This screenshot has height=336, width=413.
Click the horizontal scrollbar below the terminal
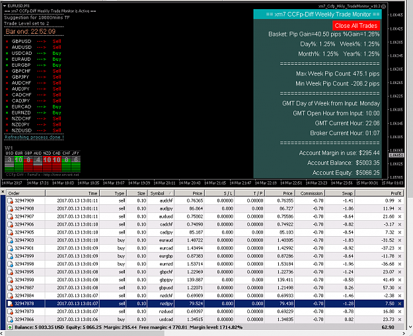point(85,333)
